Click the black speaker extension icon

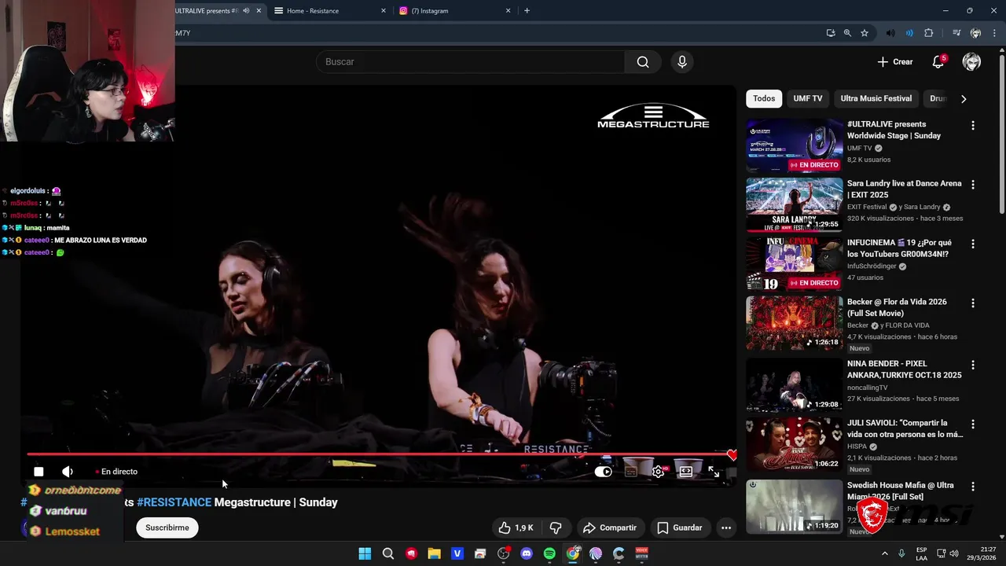click(890, 33)
